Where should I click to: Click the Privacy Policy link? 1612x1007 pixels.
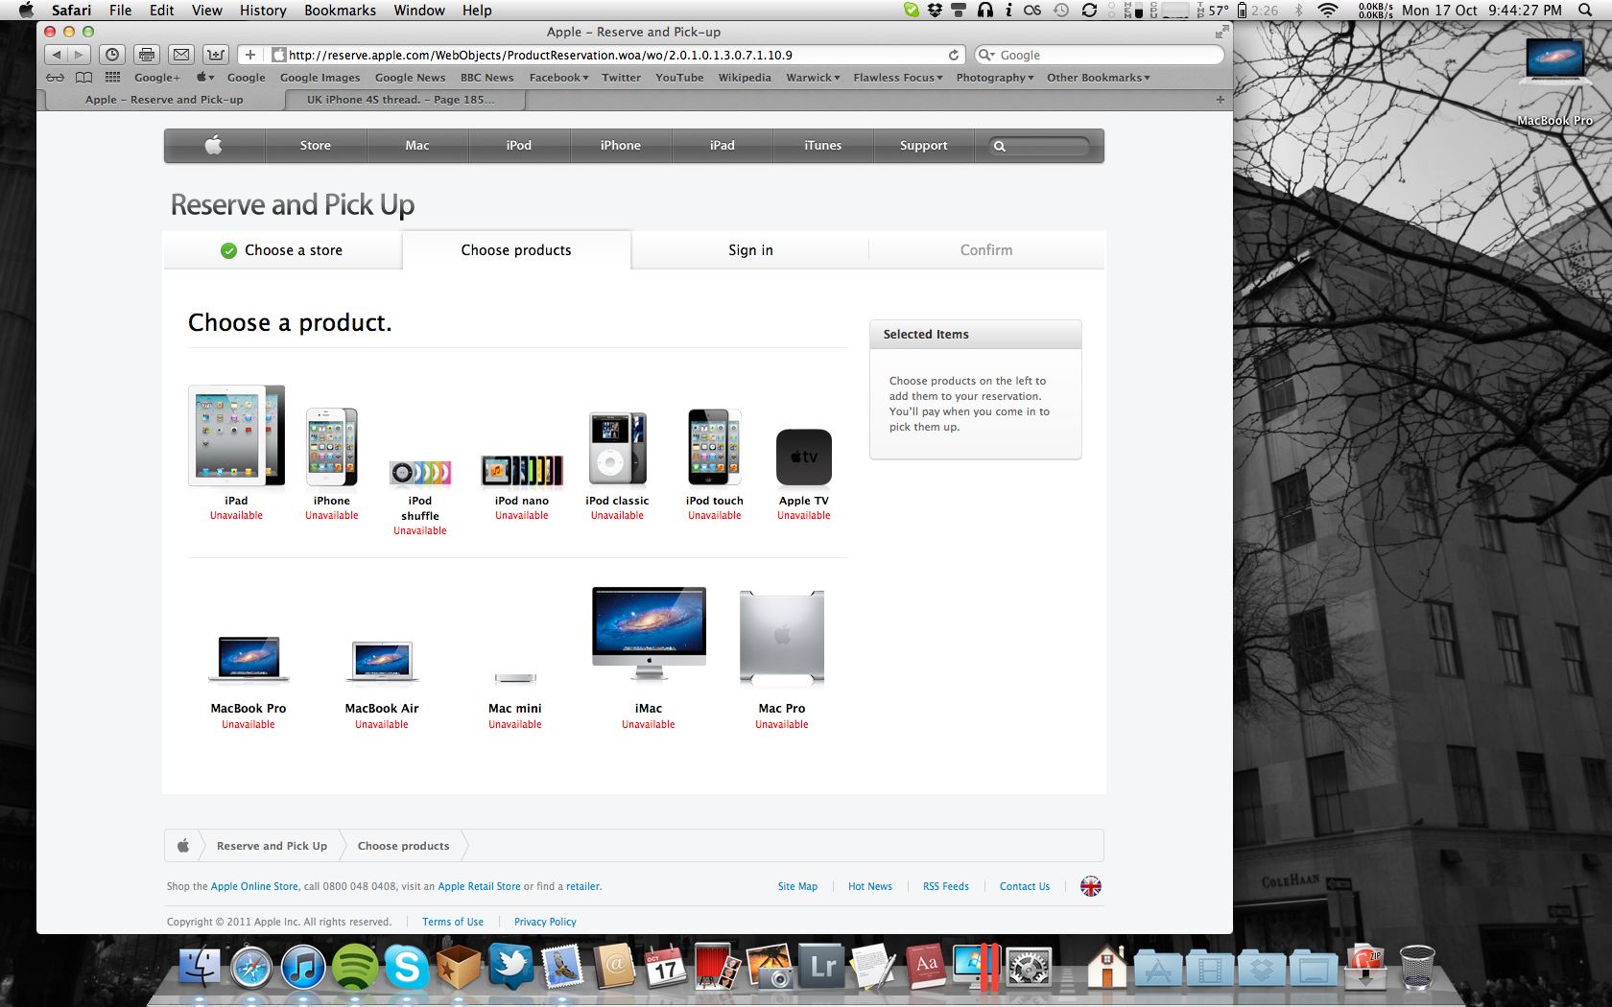[545, 922]
